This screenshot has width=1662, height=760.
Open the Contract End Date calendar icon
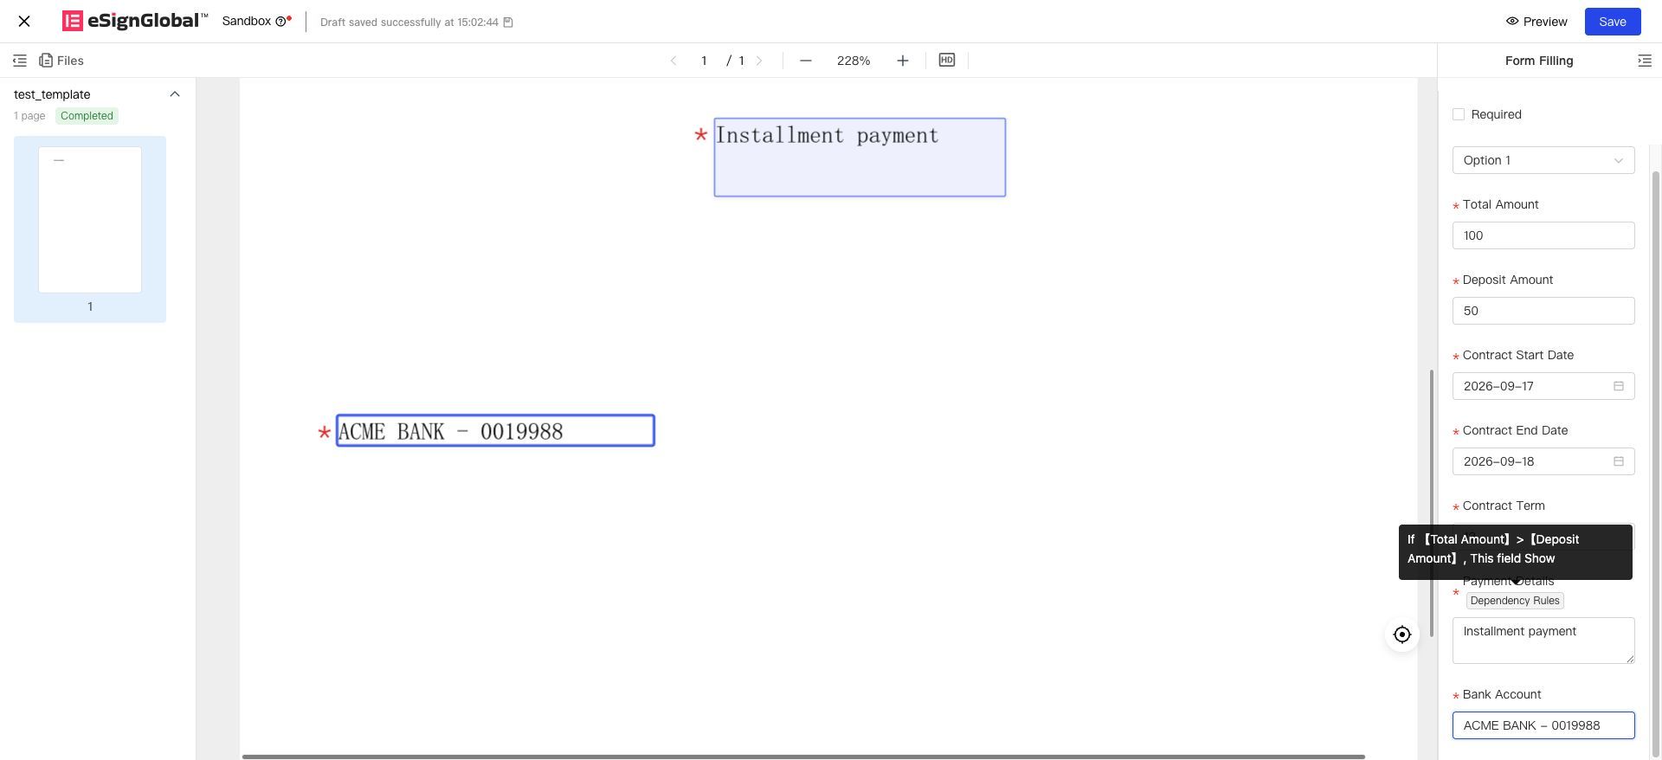point(1619,461)
